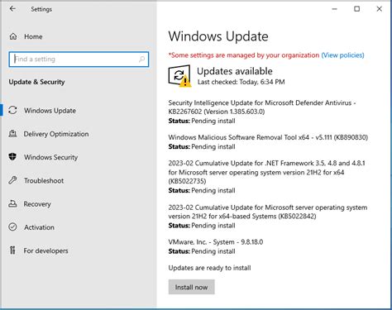392x310 pixels.
Task: Open the Home settings page
Action: pyautogui.click(x=33, y=36)
